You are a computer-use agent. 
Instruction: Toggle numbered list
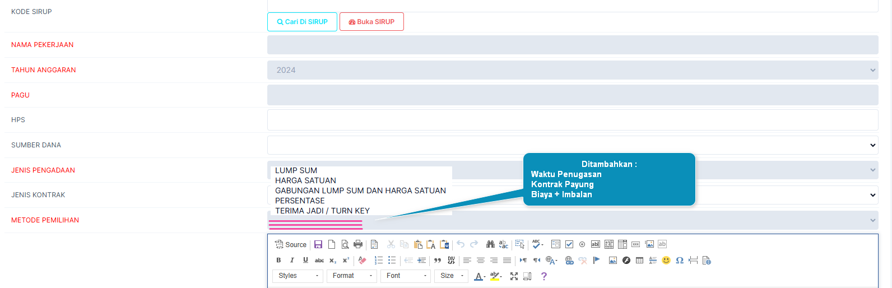[x=379, y=260]
